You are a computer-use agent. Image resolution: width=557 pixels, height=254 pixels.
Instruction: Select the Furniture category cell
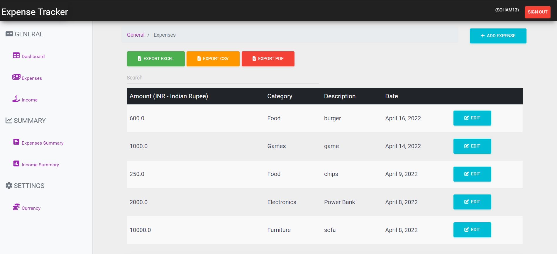point(279,230)
